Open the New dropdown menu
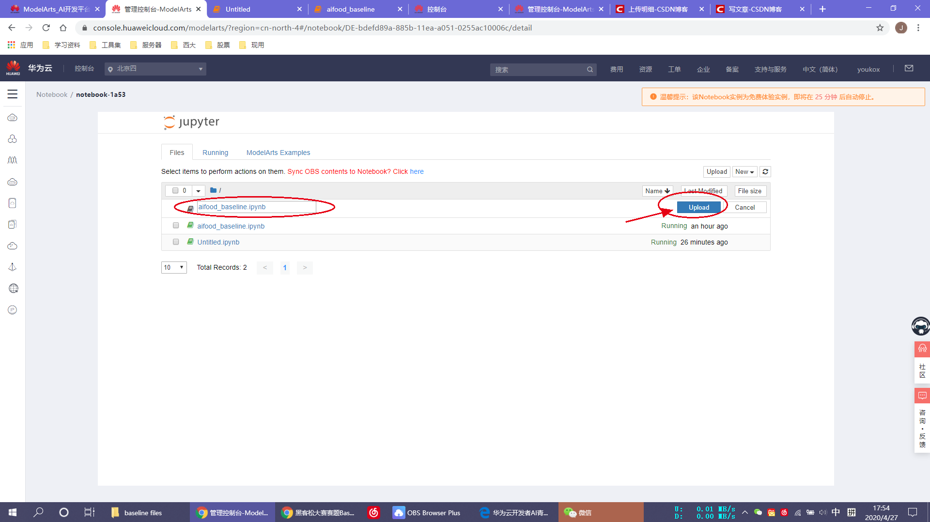The width and height of the screenshot is (930, 522). 744,172
